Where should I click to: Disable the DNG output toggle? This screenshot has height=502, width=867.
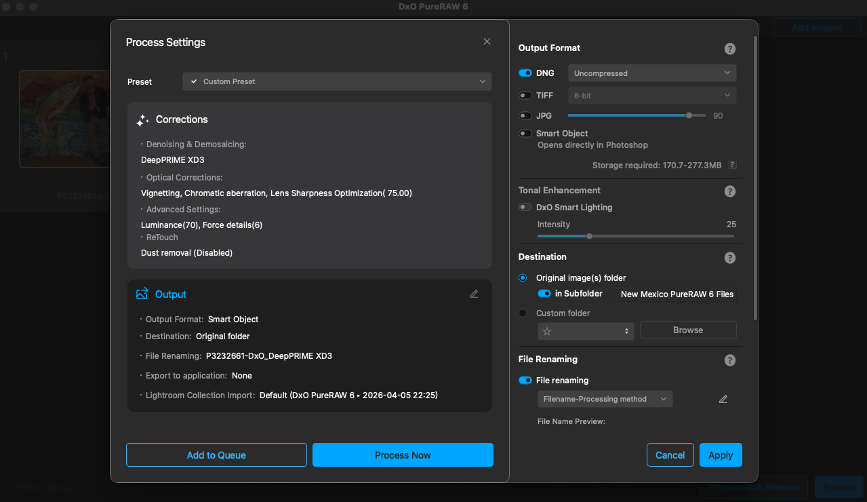click(x=525, y=73)
